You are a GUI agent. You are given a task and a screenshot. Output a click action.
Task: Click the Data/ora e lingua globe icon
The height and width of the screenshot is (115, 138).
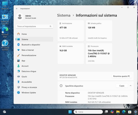[18, 71]
